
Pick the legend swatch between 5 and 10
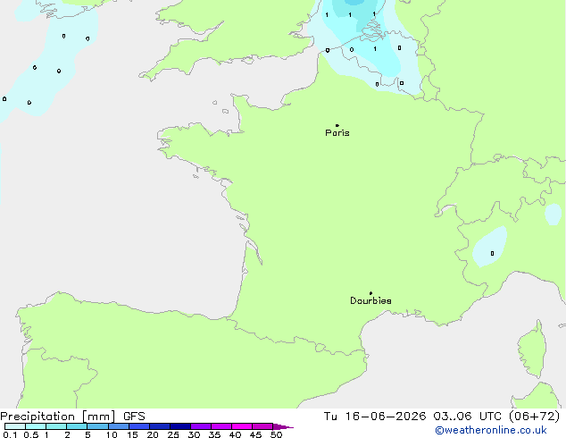(x=97, y=426)
